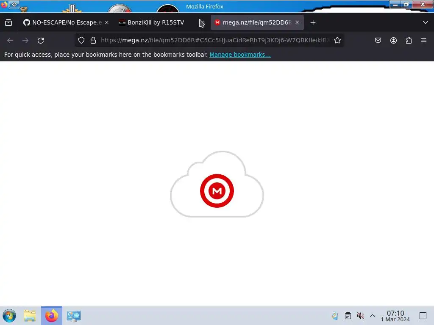Go back one page
Viewport: 434px width, 325px height.
[10, 40]
